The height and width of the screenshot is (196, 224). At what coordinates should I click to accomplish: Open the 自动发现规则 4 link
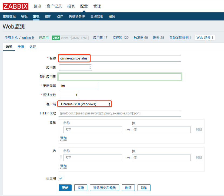(x=180, y=38)
